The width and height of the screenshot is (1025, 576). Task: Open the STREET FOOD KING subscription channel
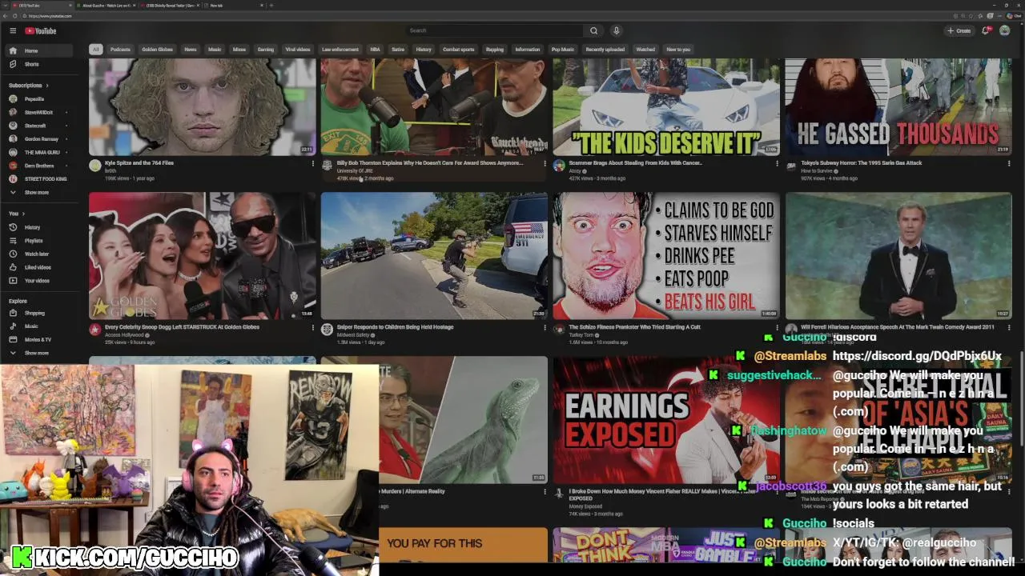(40, 178)
